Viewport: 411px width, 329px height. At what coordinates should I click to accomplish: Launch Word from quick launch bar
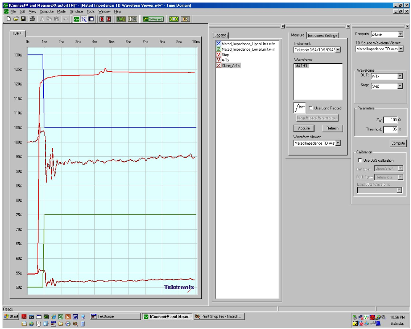pyautogui.click(x=75, y=316)
